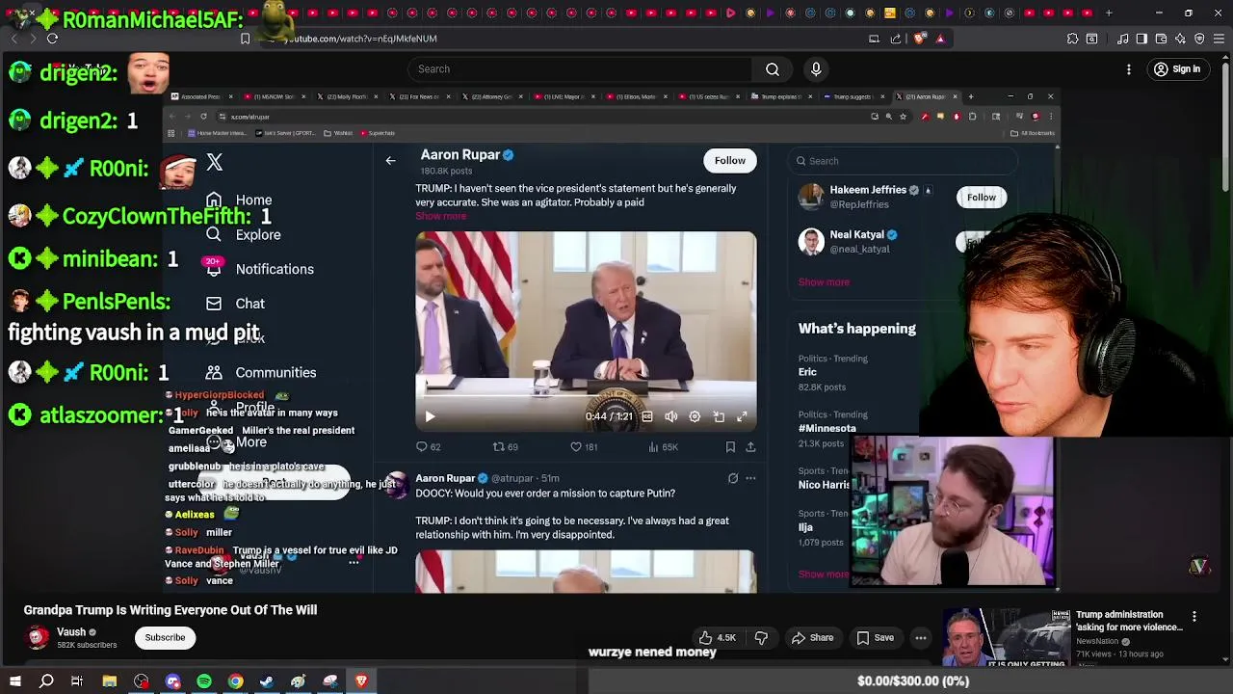Save the video to a playlist
This screenshot has width=1233, height=694.
coord(875,637)
